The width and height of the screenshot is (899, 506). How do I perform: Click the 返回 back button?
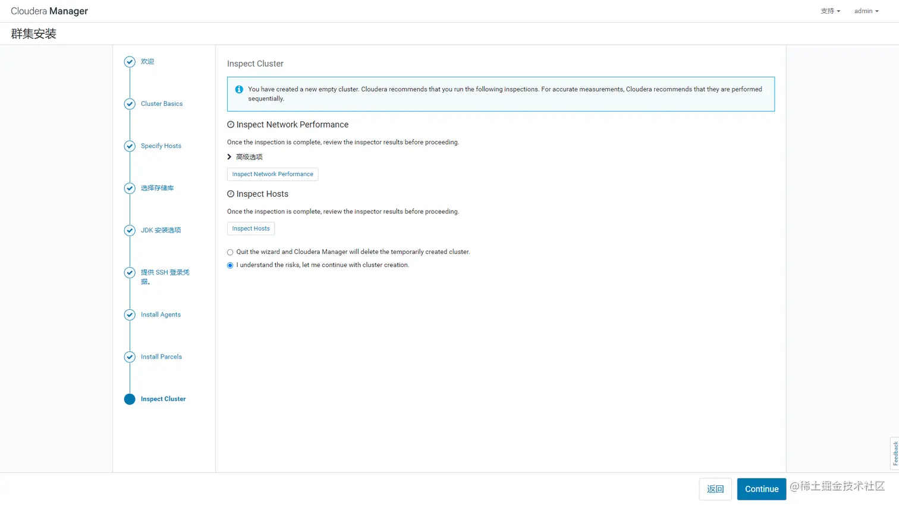[715, 489]
